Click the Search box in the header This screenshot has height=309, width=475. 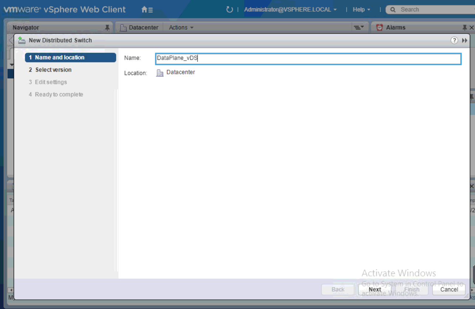coord(430,10)
